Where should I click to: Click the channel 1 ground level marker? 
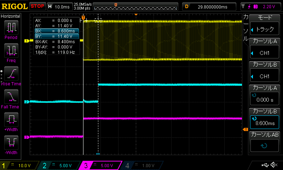coord(27,41)
